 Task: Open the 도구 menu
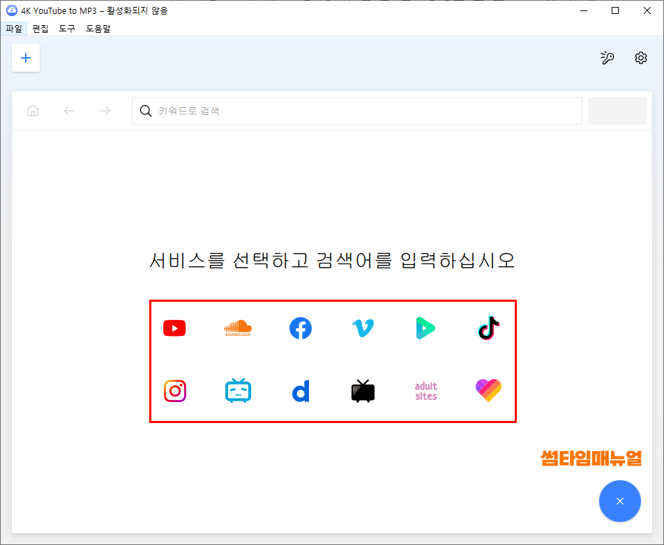click(x=67, y=29)
